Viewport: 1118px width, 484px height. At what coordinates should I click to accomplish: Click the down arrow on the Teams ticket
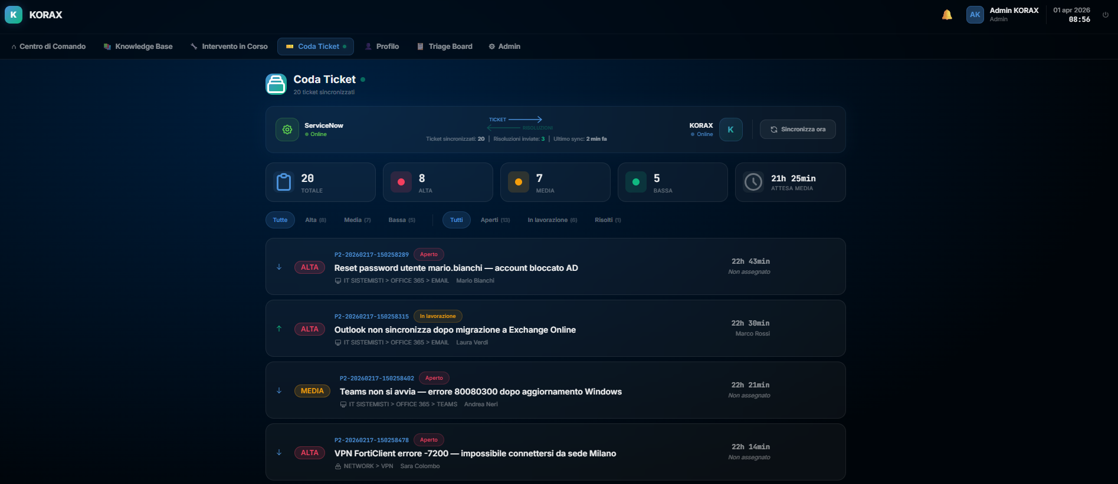[x=279, y=391]
